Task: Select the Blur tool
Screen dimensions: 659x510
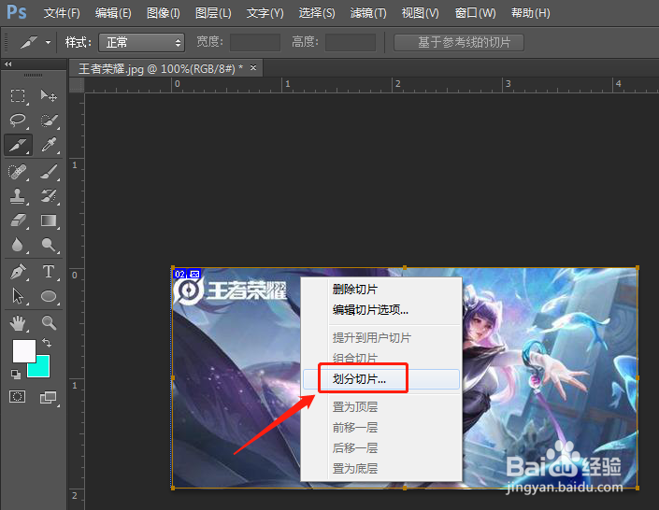Action: (18, 245)
